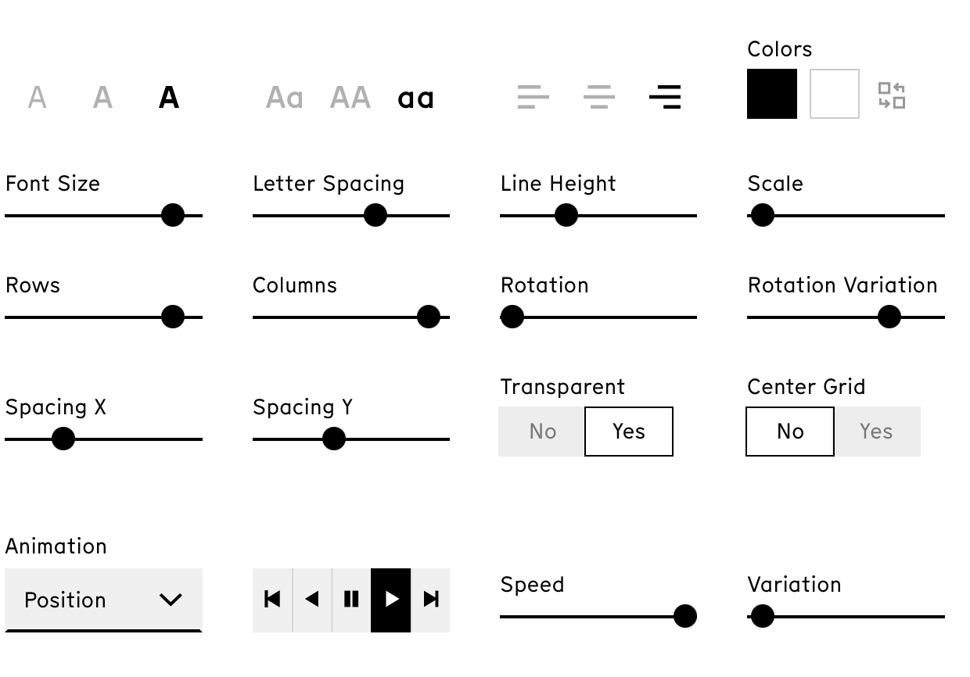Screen dimensions: 970x677
Task: Click the Font Size slider handle
Action: click(173, 215)
